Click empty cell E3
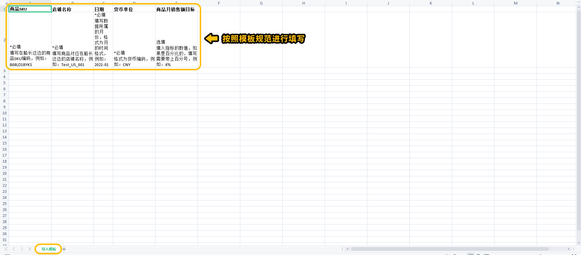The height and width of the screenshot is (255, 581). tap(176, 71)
